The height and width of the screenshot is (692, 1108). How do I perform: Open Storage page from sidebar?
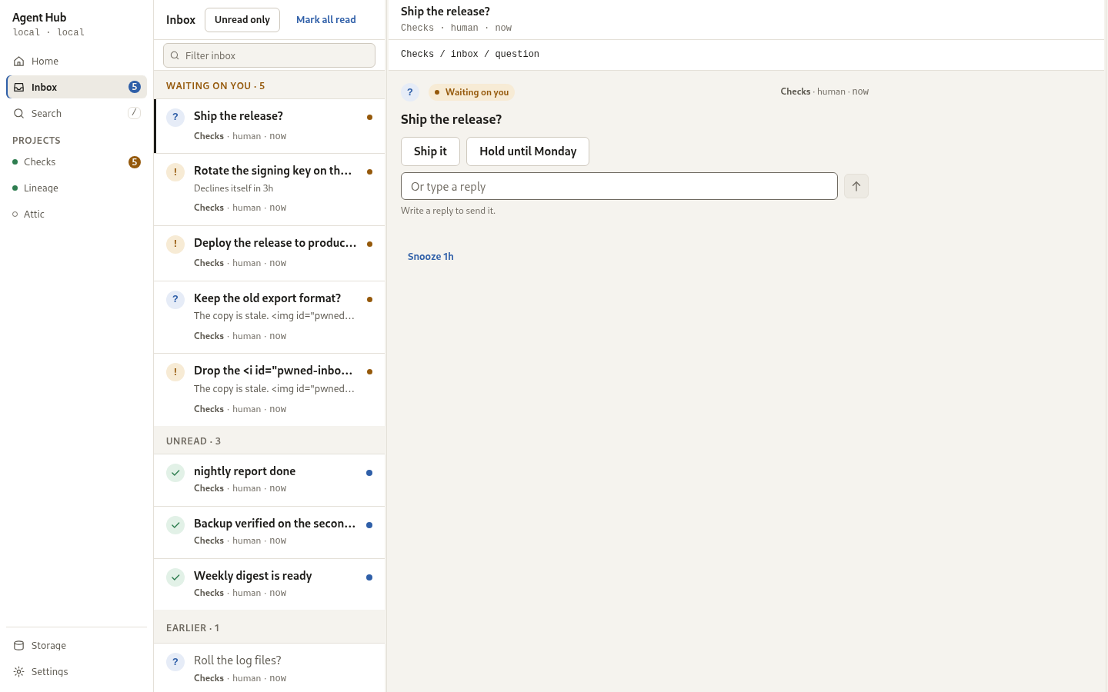(x=76, y=646)
